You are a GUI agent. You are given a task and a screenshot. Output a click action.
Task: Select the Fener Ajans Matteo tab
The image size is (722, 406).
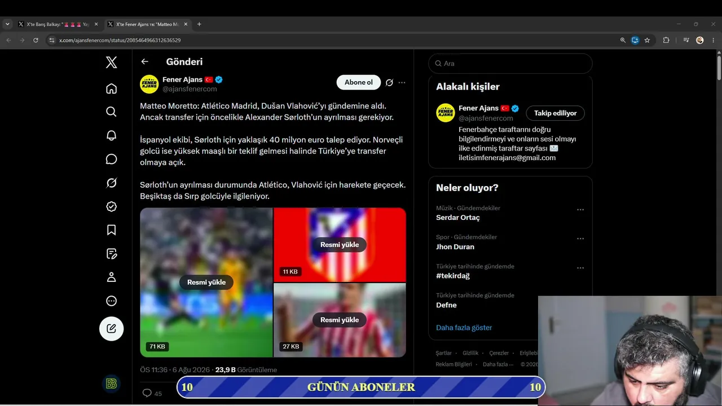(148, 24)
